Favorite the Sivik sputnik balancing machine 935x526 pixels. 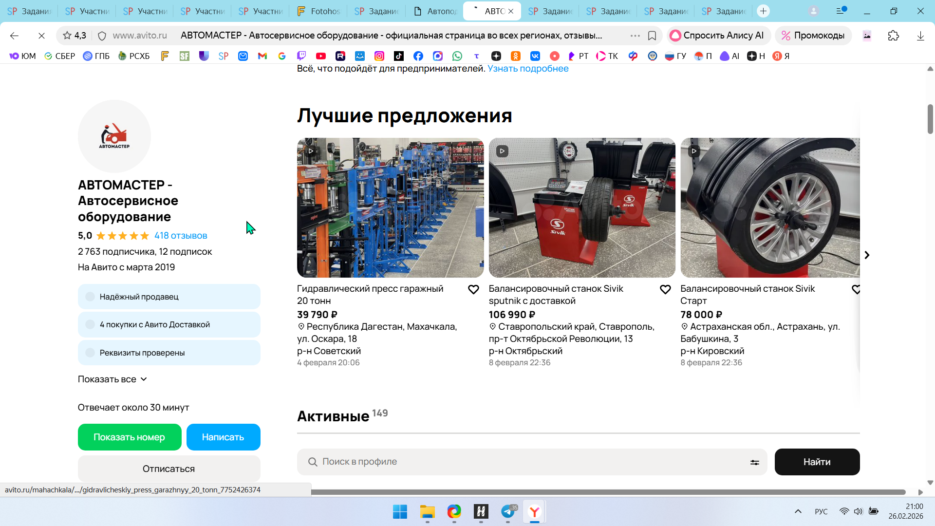pos(665,290)
